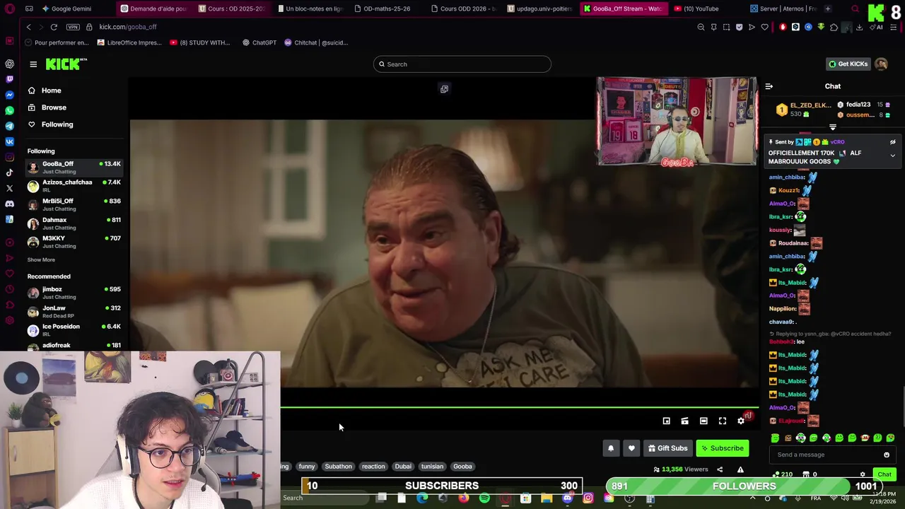Viewport: 905px width, 509px height.
Task: Toggle theater mode
Action: click(703, 421)
